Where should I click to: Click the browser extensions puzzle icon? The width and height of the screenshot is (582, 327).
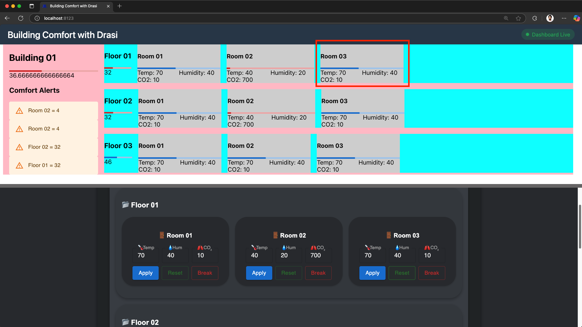tap(534, 18)
